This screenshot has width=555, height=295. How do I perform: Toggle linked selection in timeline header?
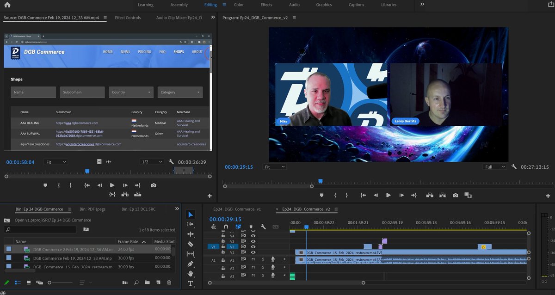pos(238,227)
